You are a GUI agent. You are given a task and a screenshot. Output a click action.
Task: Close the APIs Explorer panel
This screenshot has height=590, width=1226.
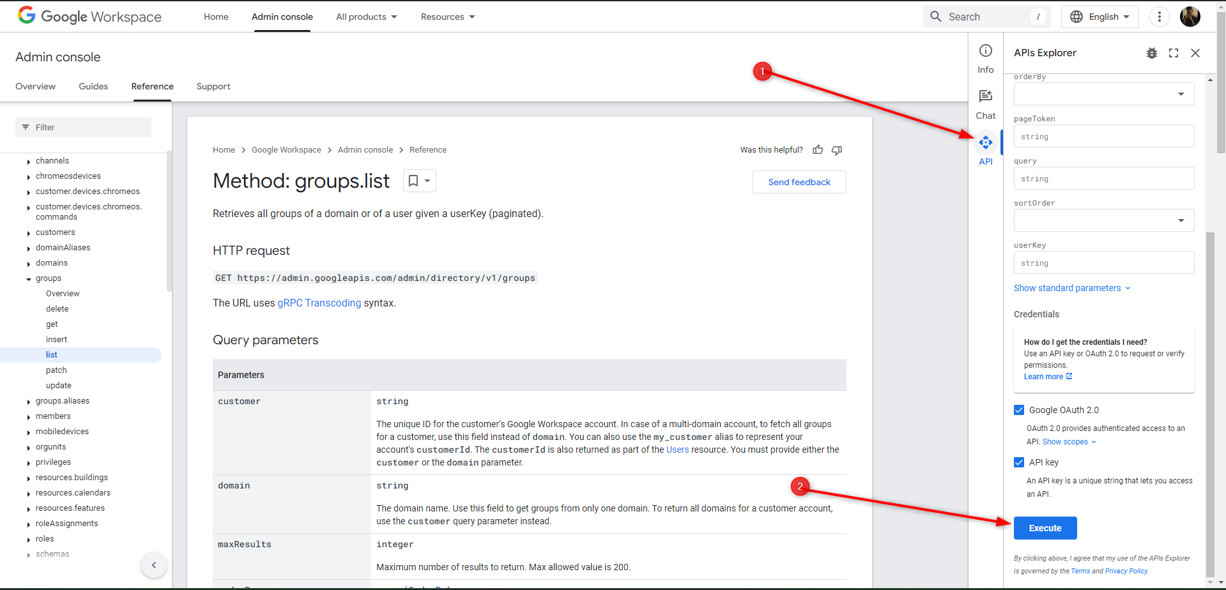click(1195, 53)
